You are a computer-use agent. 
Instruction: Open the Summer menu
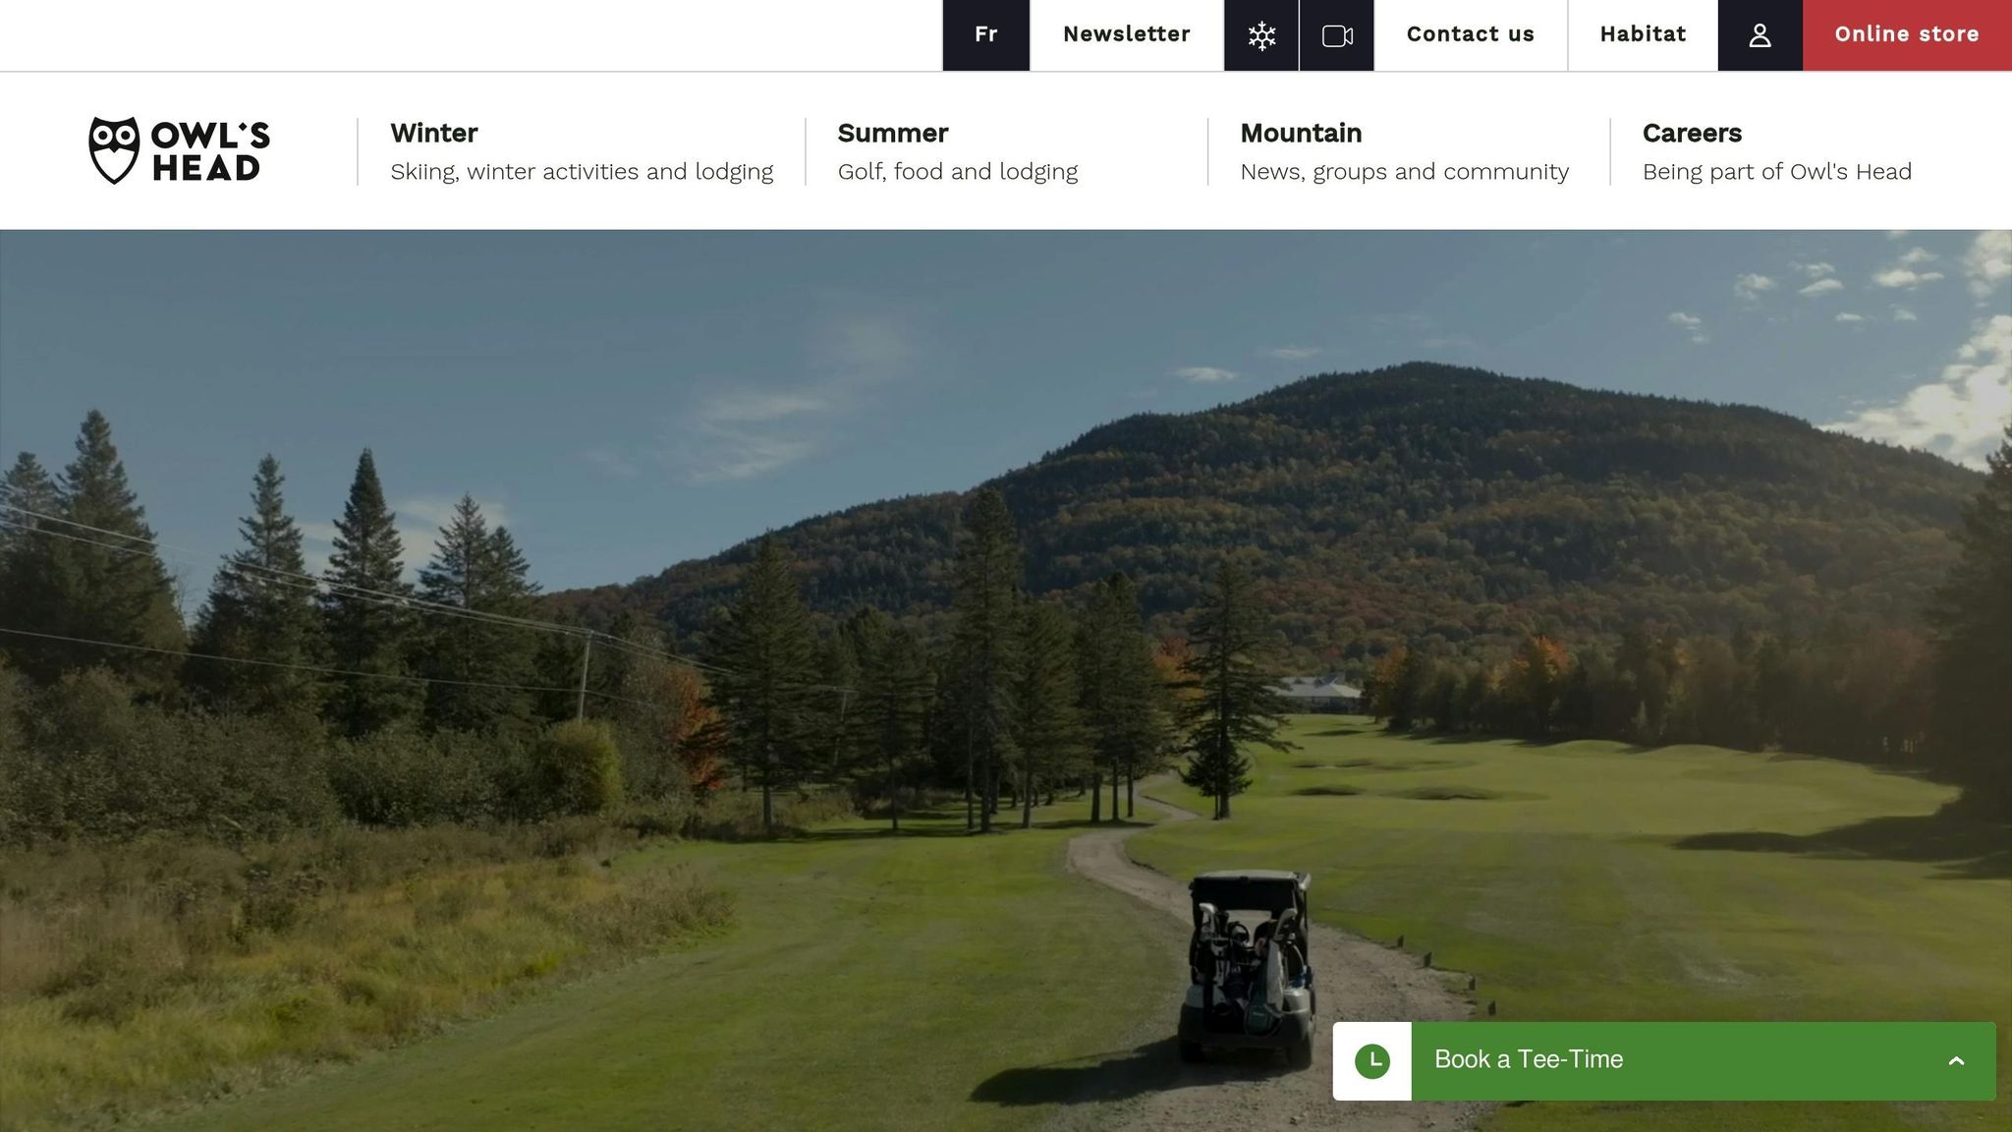[892, 133]
